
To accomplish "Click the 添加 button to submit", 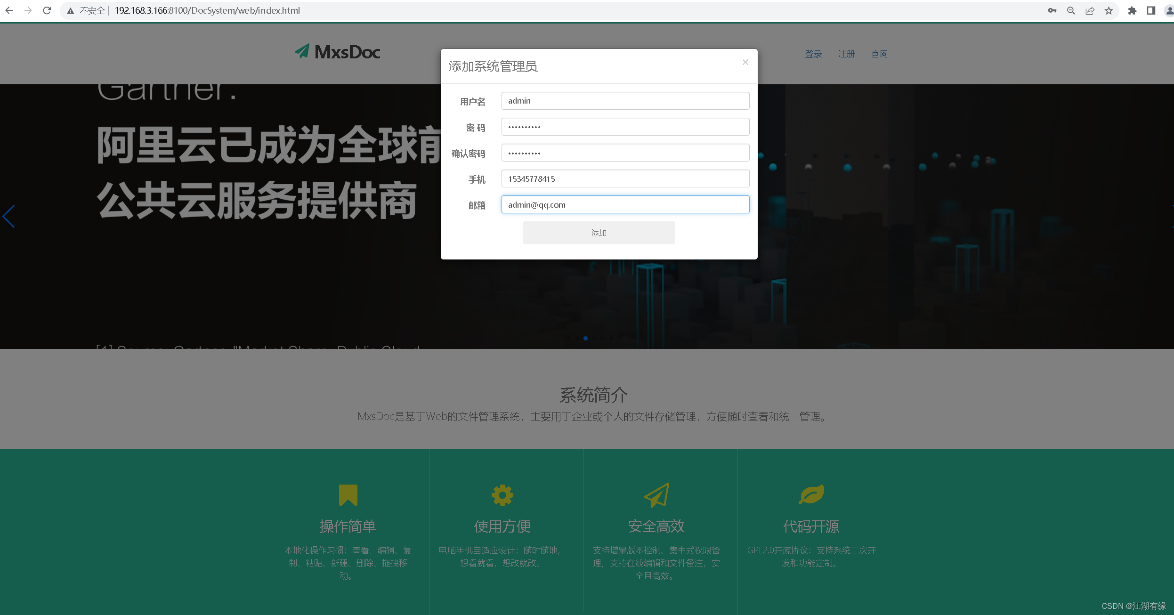I will (x=598, y=232).
